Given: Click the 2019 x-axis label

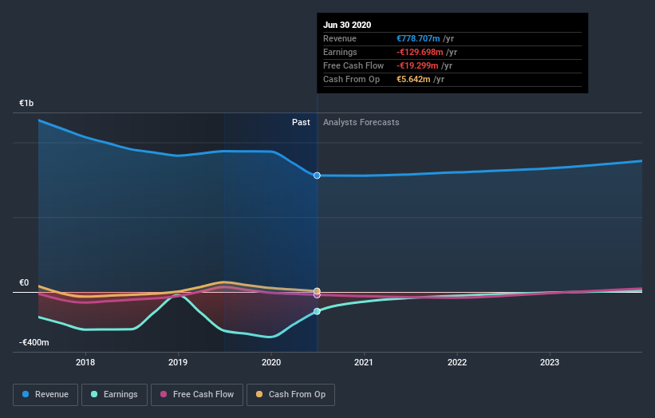Looking at the screenshot, I should click(x=178, y=362).
